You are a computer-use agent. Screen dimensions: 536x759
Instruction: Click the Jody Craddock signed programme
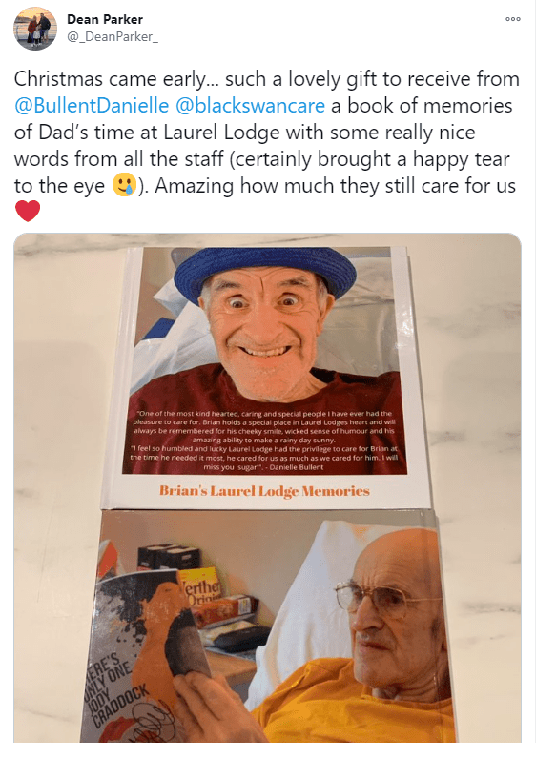(139, 658)
